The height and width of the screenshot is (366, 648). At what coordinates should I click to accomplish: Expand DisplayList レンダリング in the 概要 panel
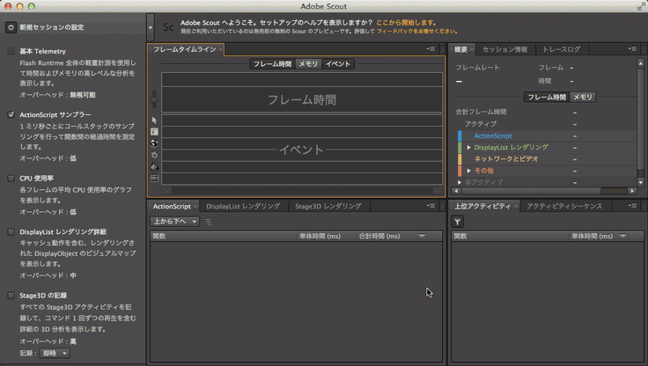point(468,146)
